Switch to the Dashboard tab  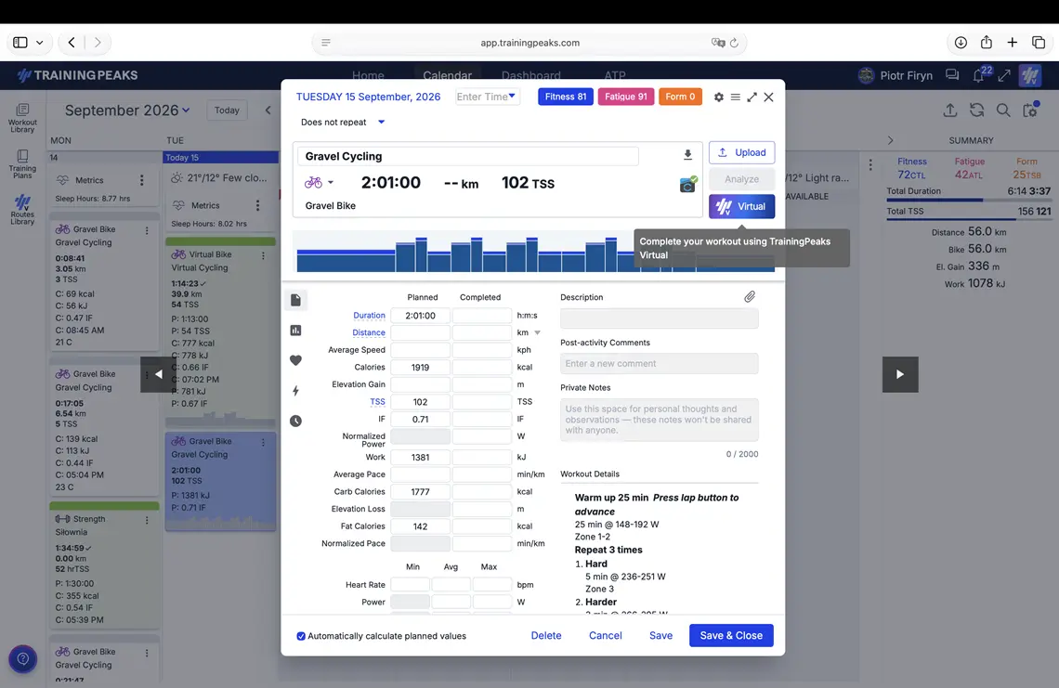tap(530, 75)
